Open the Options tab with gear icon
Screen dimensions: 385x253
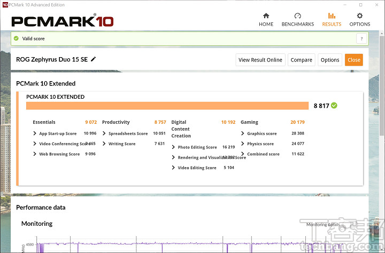(x=360, y=20)
